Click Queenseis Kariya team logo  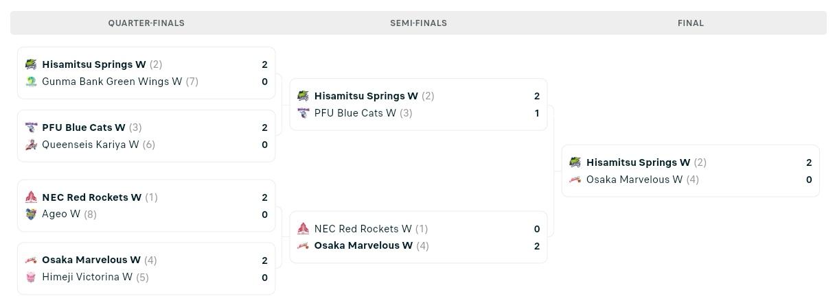pyautogui.click(x=31, y=145)
